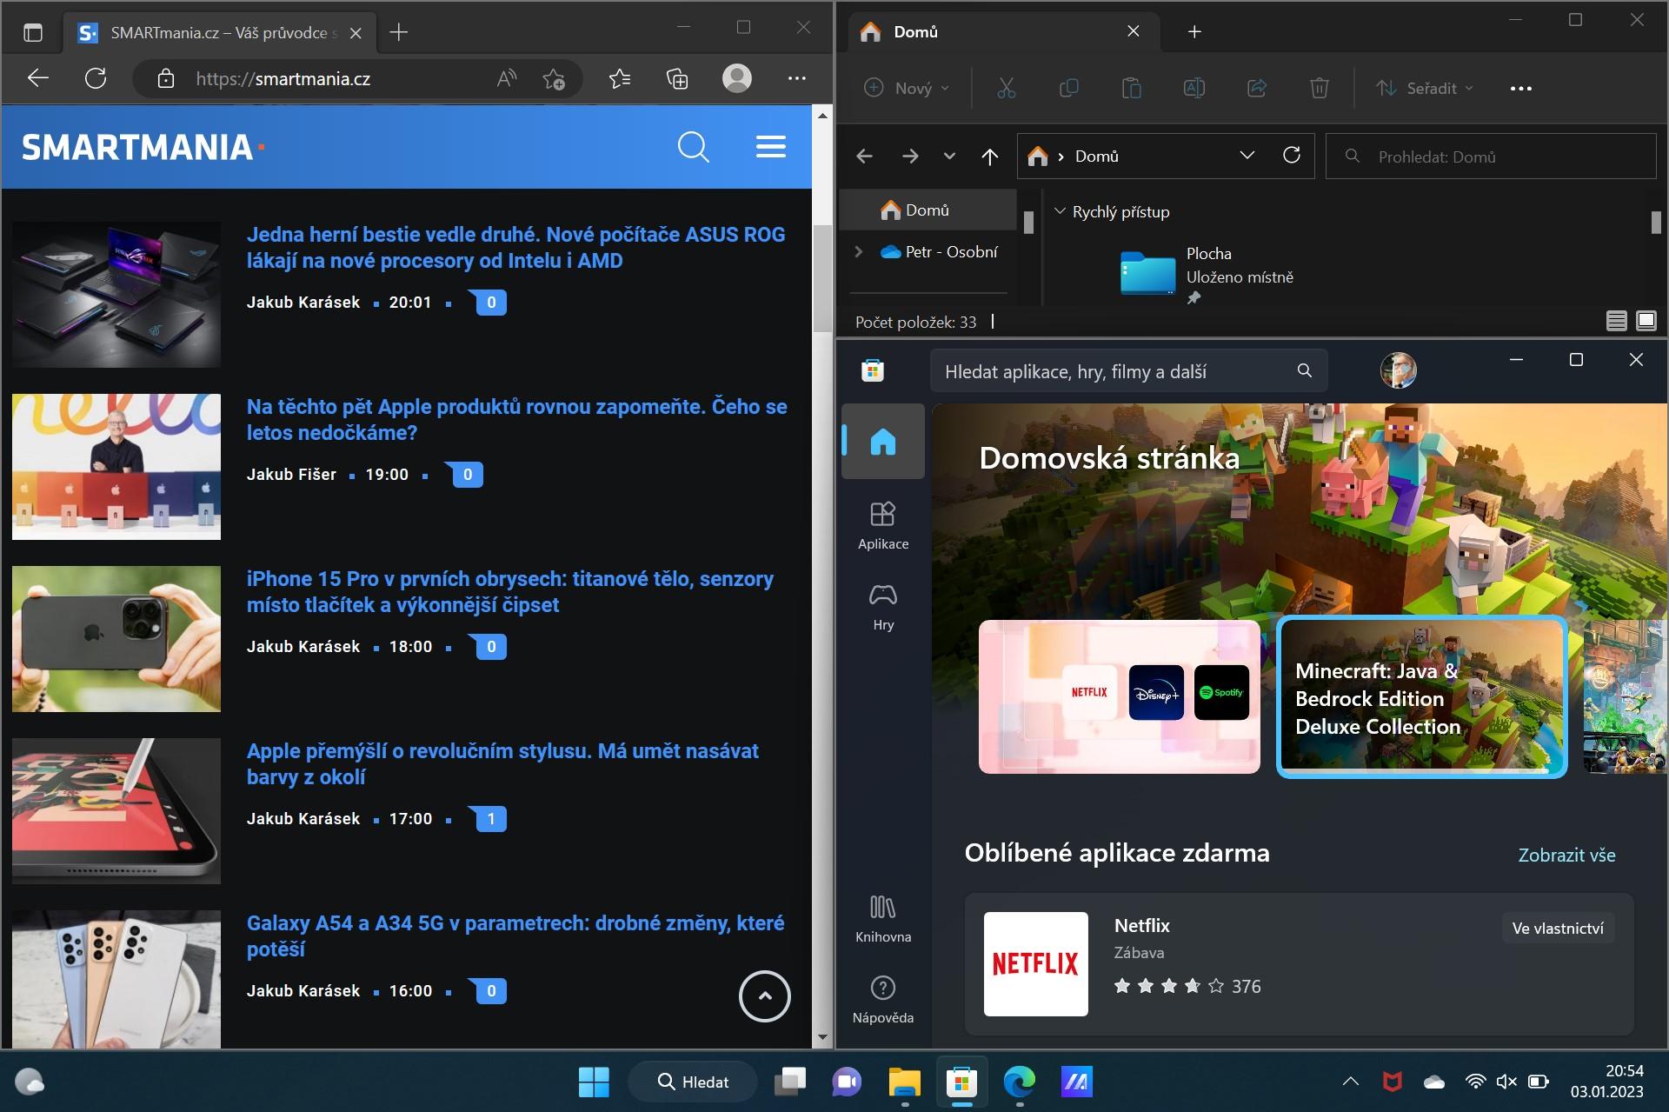Open Nový dropdown in File Explorer
1669x1112 pixels.
(907, 88)
